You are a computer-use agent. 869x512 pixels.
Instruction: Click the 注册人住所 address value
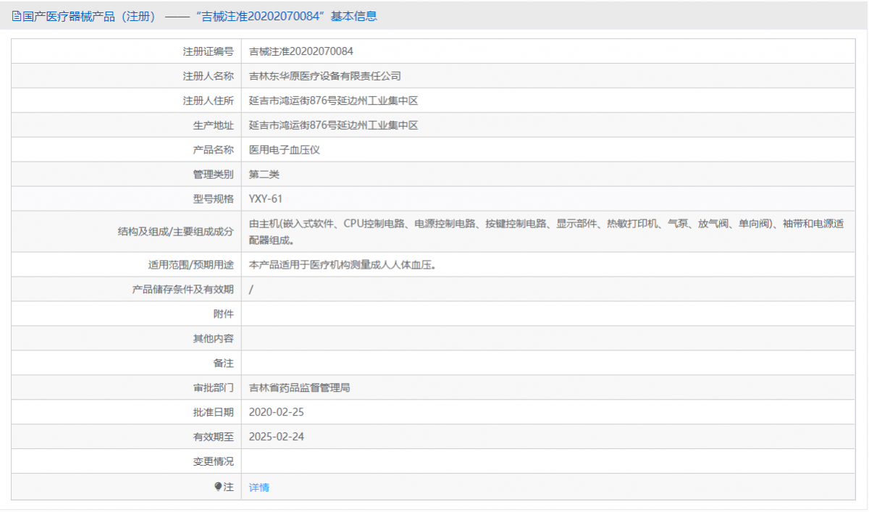(x=333, y=101)
